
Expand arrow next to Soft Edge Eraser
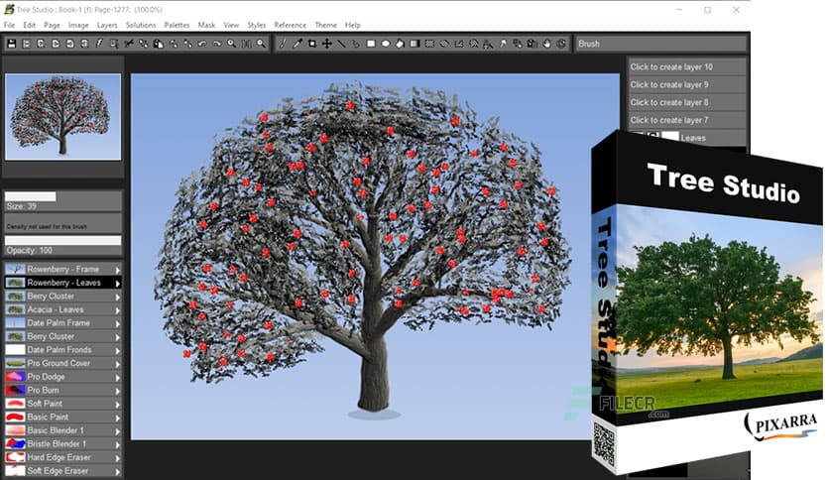pos(117,471)
